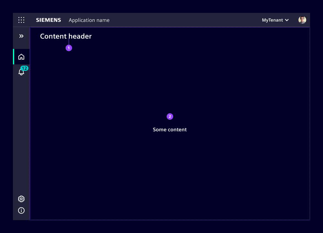Click the green active indicator beside Home
Viewport: 323px width, 233px height.
[14, 57]
